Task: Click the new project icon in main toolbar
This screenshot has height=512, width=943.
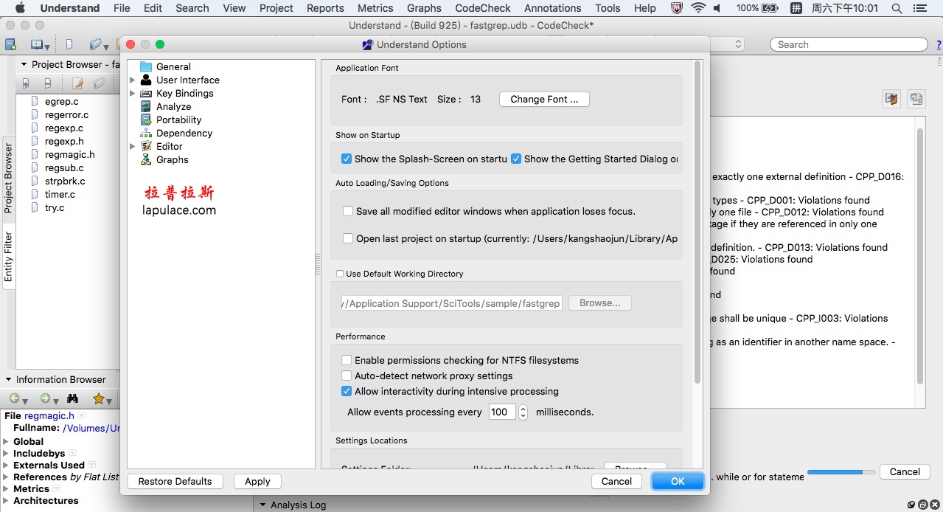Action: (x=10, y=45)
